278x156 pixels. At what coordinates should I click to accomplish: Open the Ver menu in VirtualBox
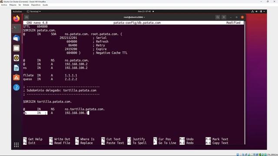point(20,5)
